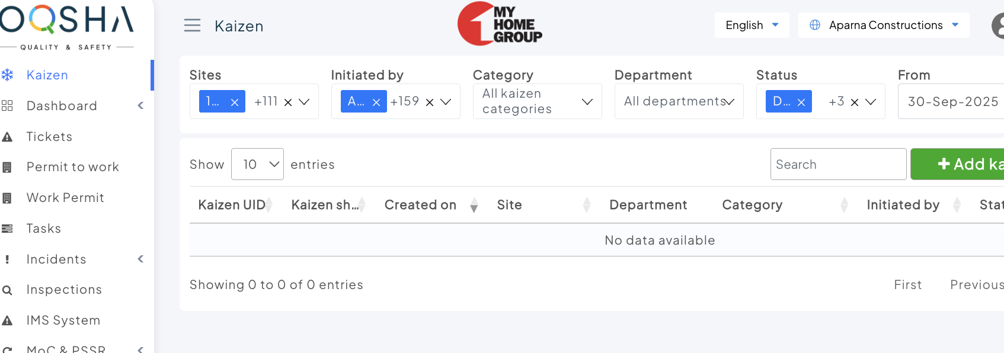
Task: Open the English language selector
Action: 752,25
